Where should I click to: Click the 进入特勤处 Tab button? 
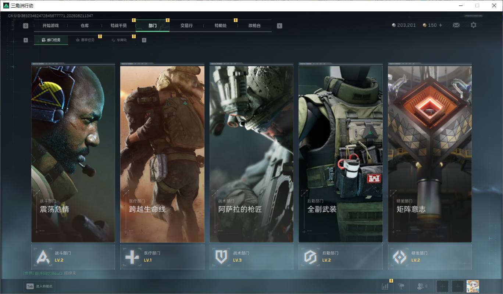coord(40,286)
